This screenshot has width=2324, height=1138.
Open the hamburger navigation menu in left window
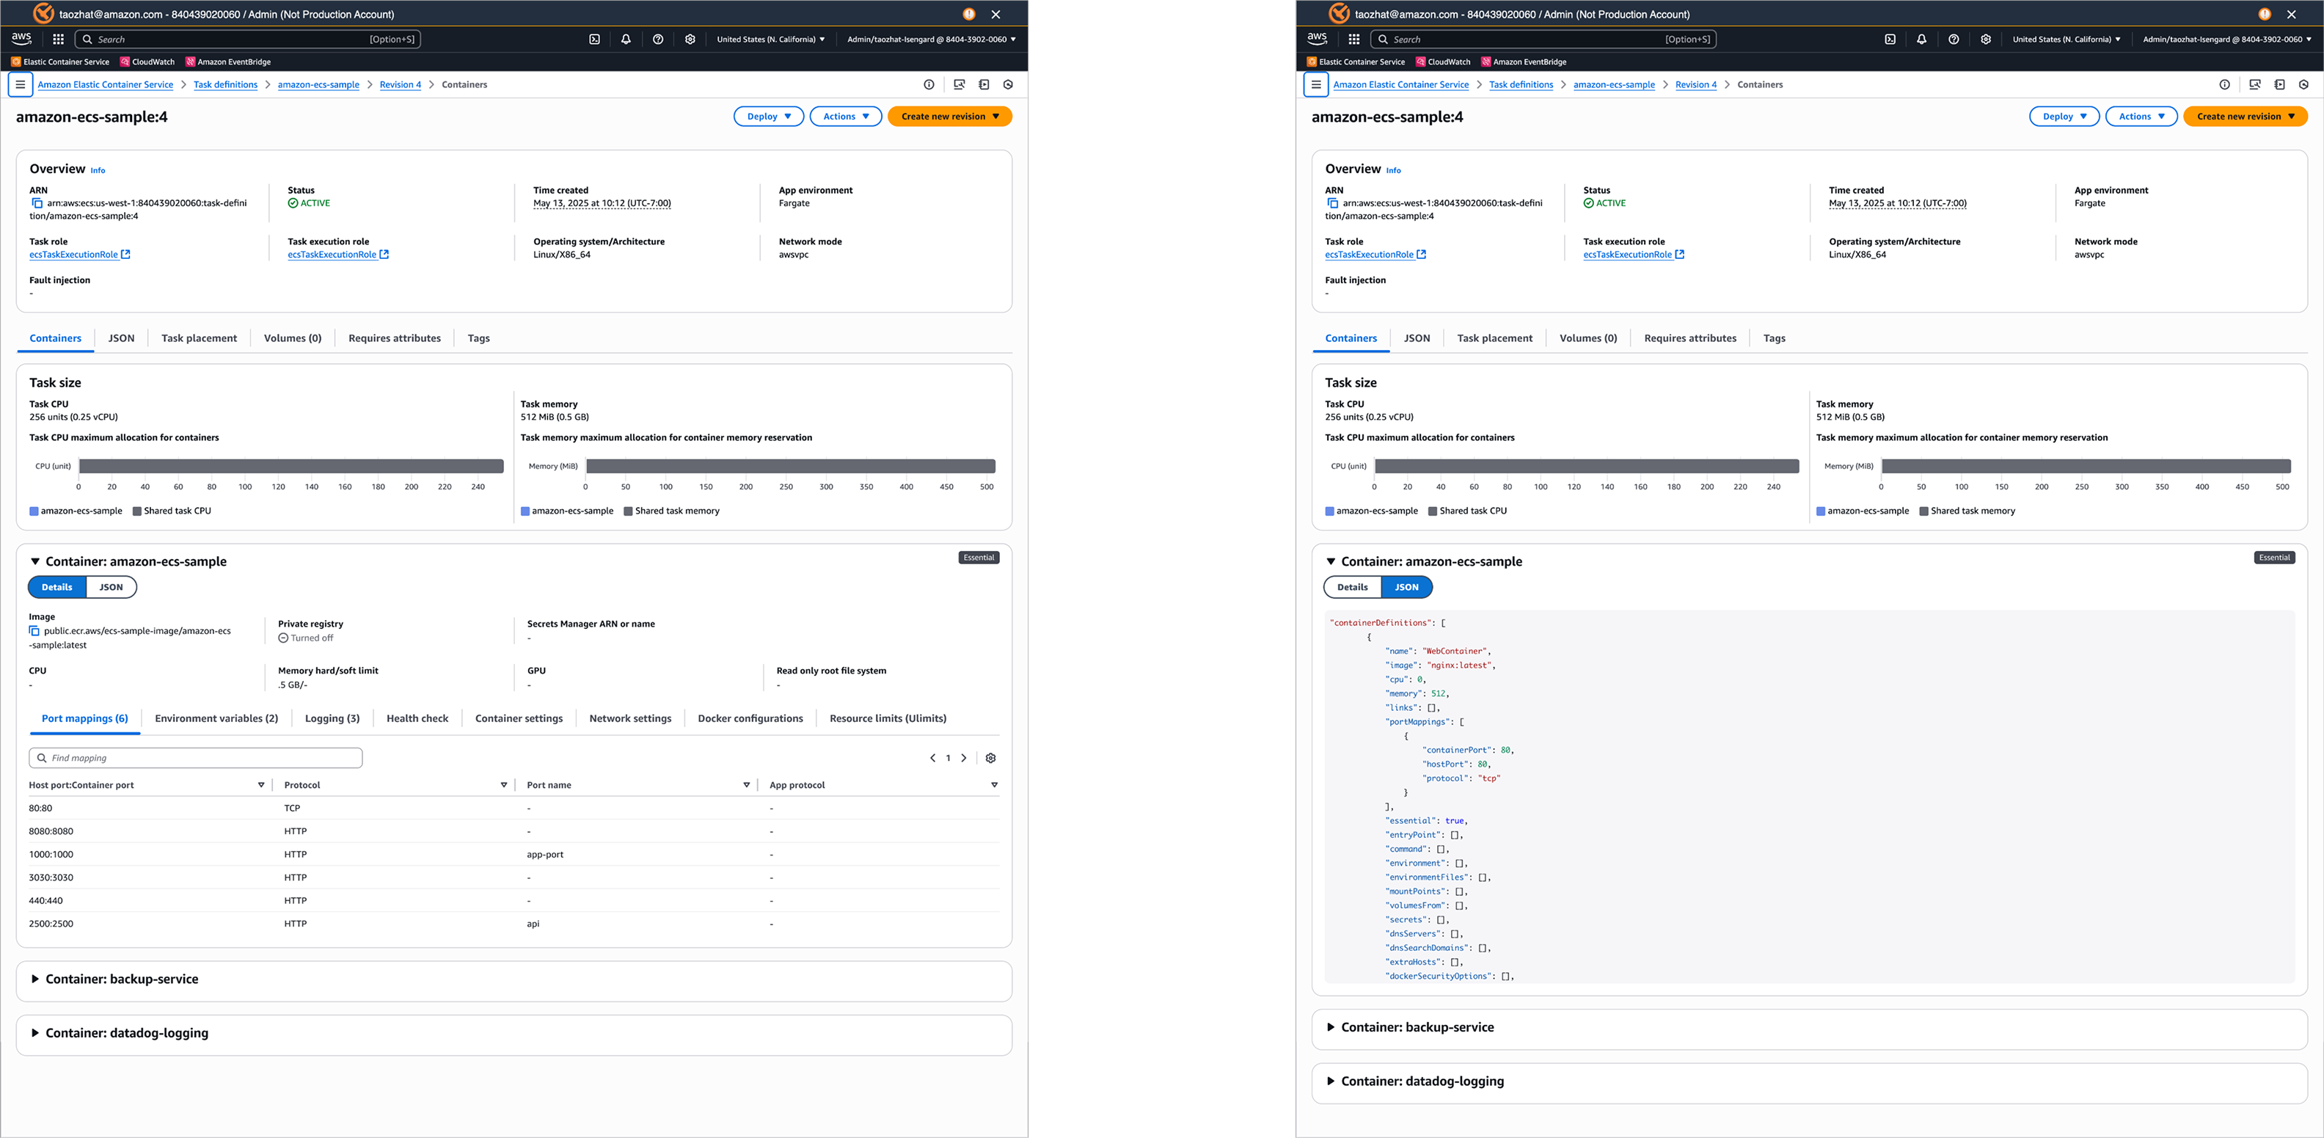[20, 85]
